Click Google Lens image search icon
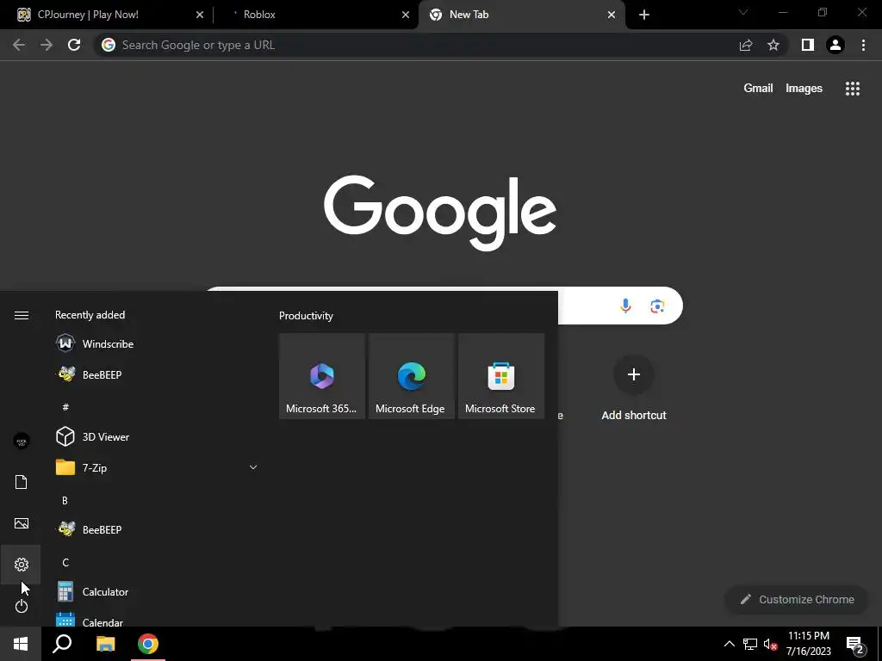The image size is (882, 661). pyautogui.click(x=657, y=306)
